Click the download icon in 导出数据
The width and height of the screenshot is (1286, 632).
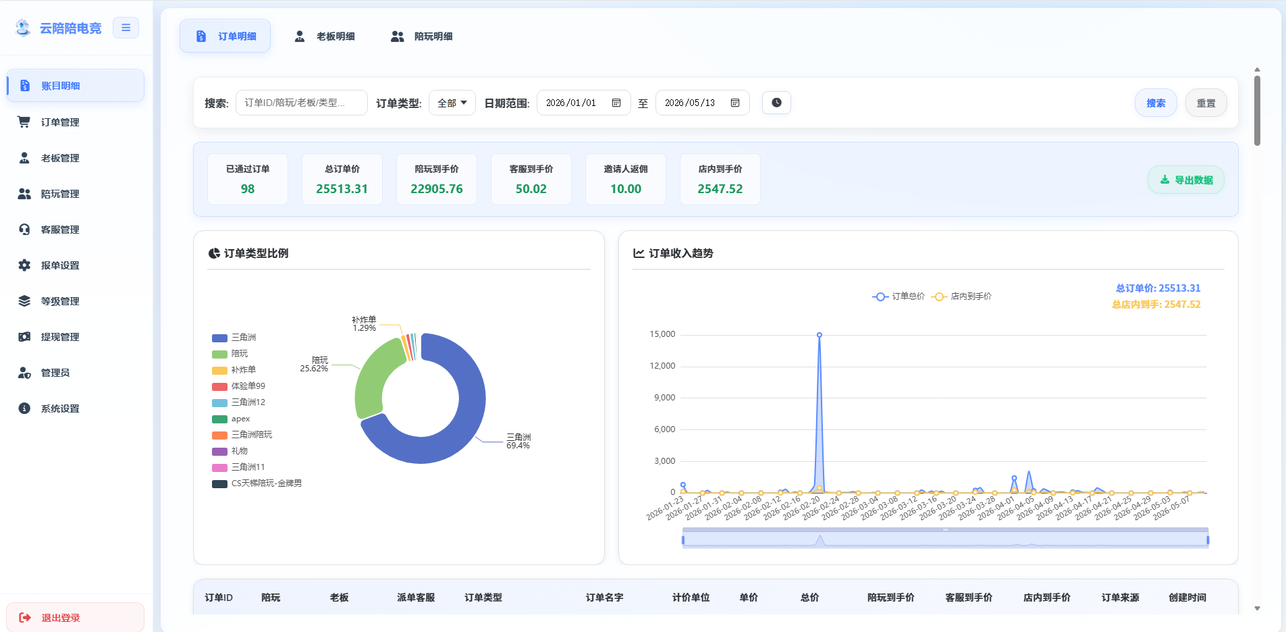(1164, 180)
